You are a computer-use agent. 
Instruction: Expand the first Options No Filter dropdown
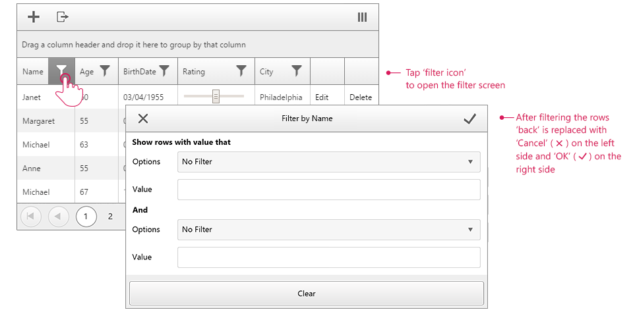pos(329,161)
